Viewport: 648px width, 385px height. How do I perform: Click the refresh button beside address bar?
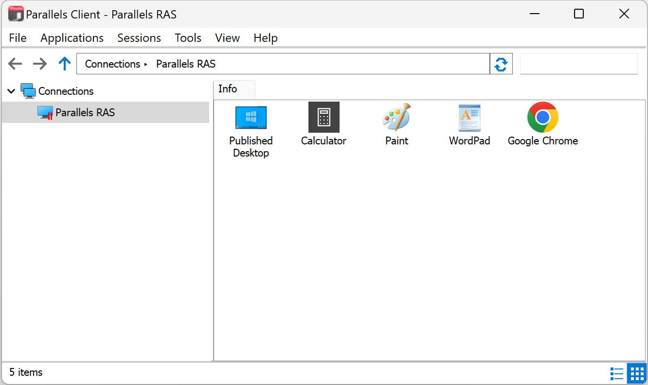(x=501, y=64)
